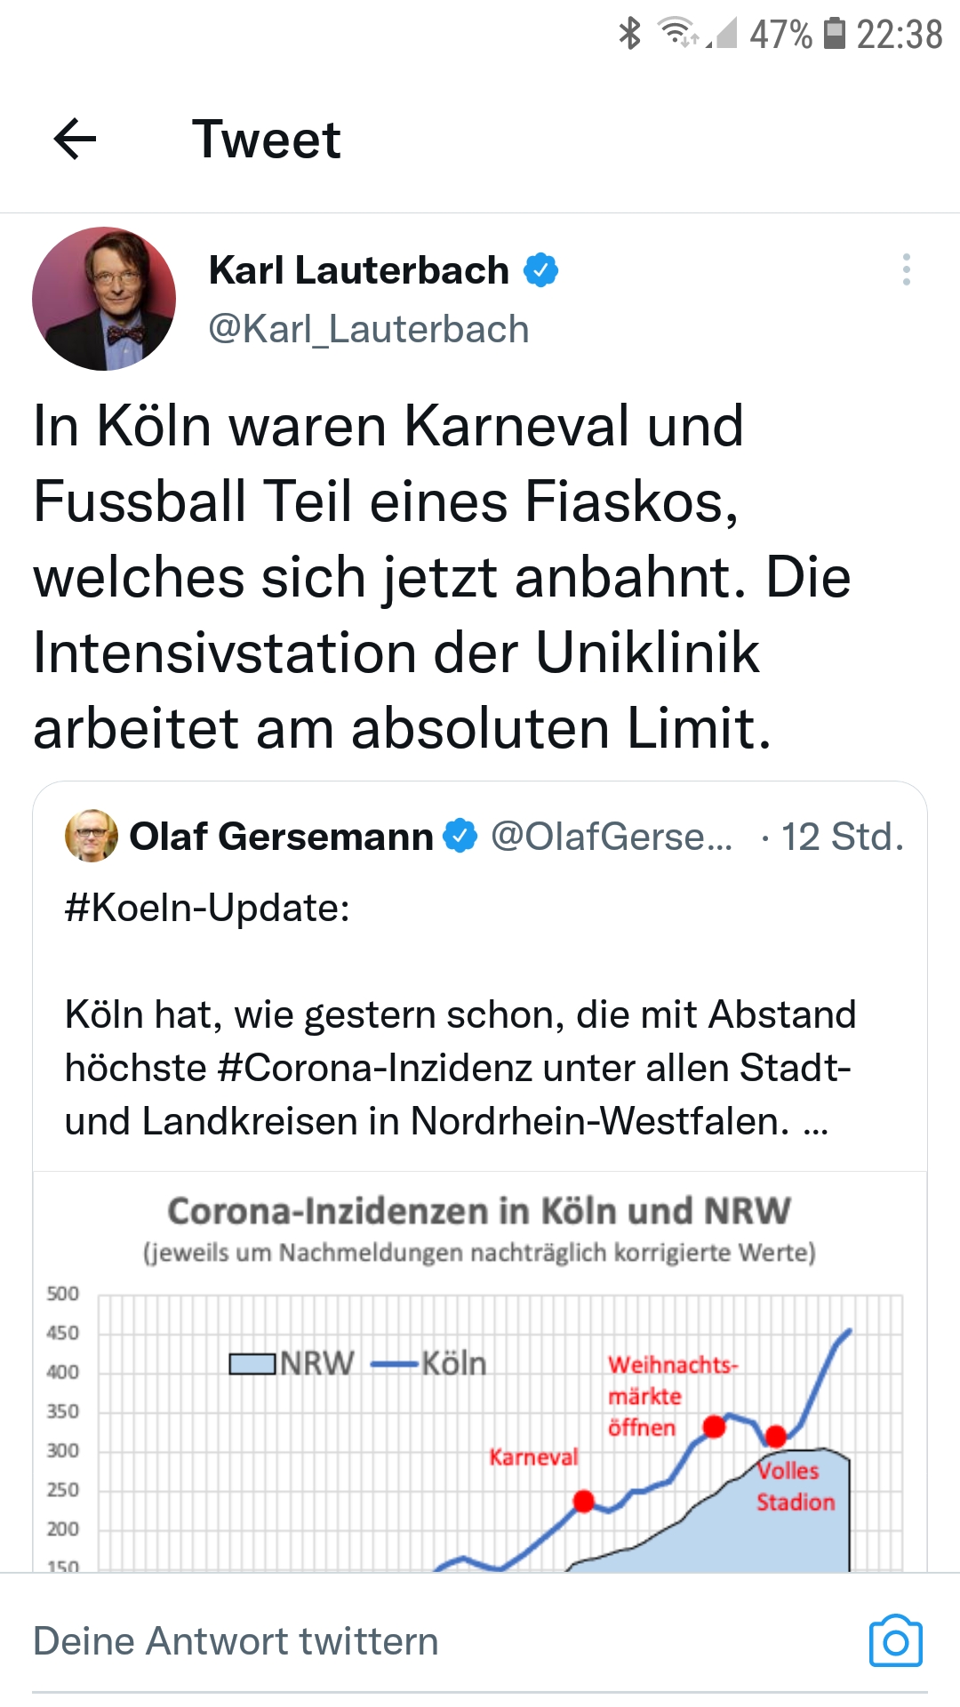960x1707 pixels.
Task: Tap the back arrow icon
Action: (x=75, y=140)
